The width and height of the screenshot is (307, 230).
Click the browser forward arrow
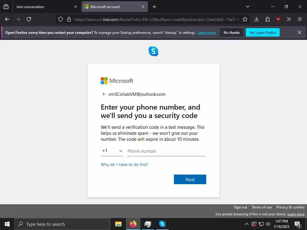pyautogui.click(x=18, y=19)
